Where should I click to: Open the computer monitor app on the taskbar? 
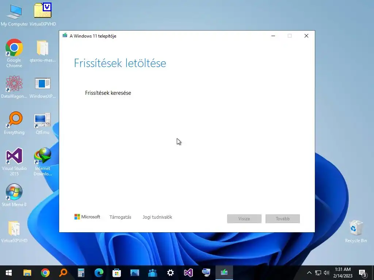pyautogui.click(x=206, y=273)
